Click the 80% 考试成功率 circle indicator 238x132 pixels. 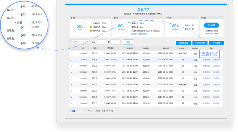[121, 27]
